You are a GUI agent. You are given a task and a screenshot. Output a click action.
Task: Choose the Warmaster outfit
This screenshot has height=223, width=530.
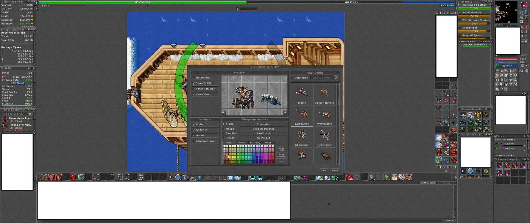coord(324,116)
